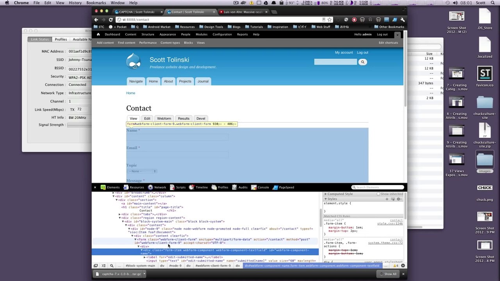Open the Elements panel in DevTools
The image size is (500, 281).
[x=110, y=187]
